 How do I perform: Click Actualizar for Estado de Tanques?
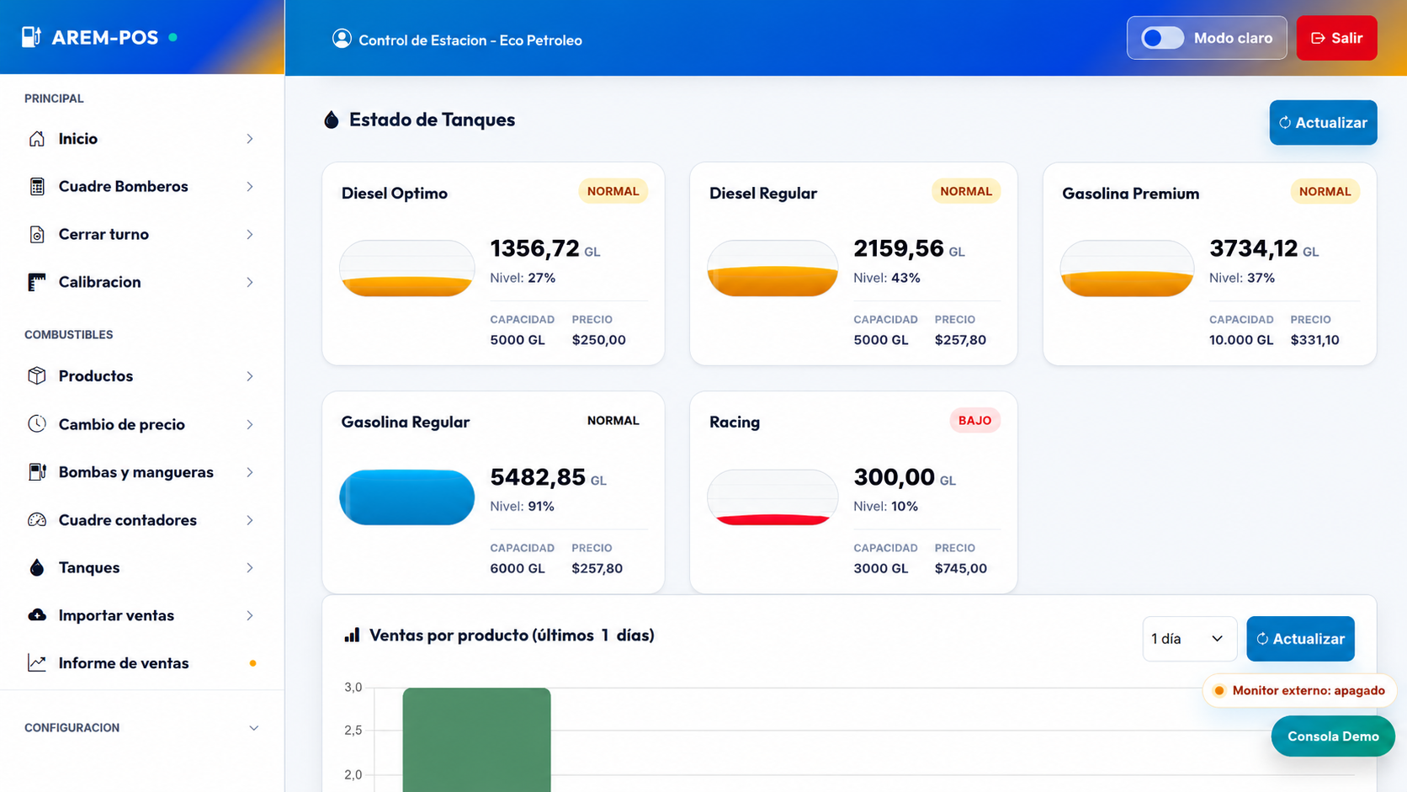(x=1323, y=123)
